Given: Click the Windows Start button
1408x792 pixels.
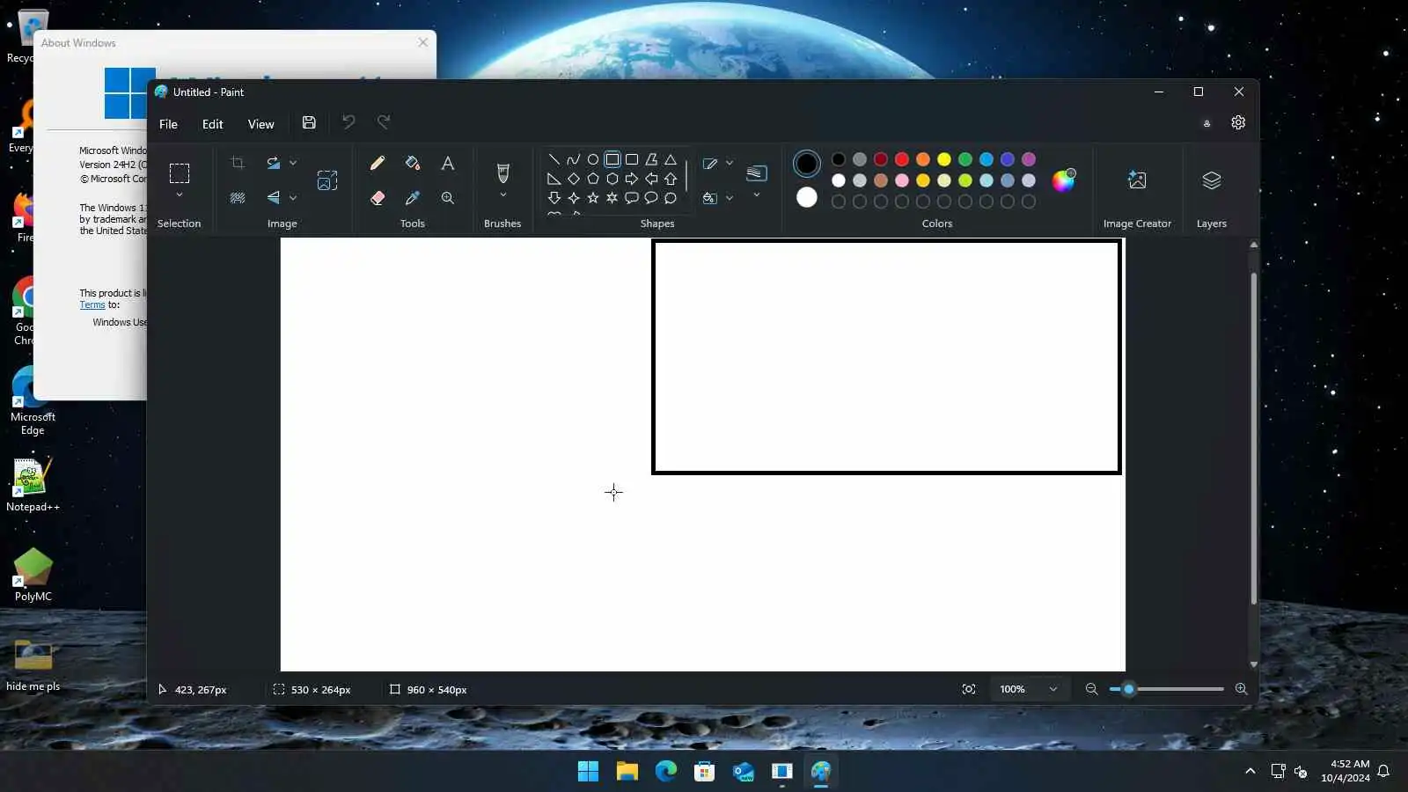Looking at the screenshot, I should pos(588,772).
